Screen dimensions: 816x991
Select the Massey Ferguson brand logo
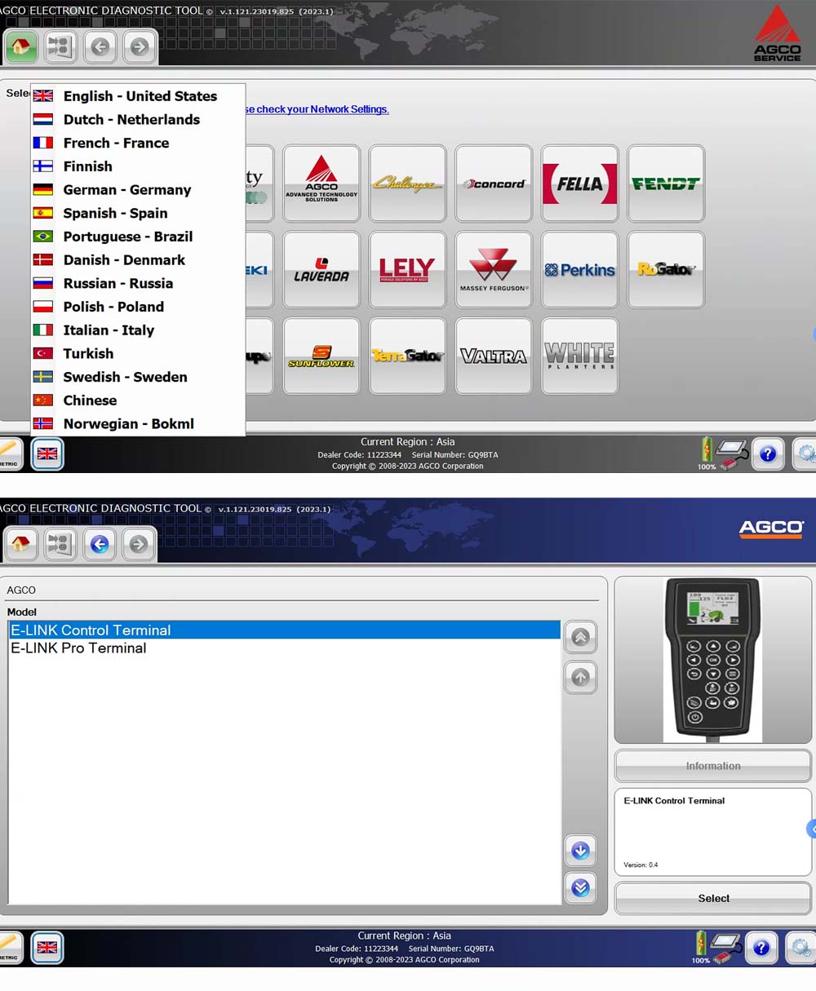point(493,270)
